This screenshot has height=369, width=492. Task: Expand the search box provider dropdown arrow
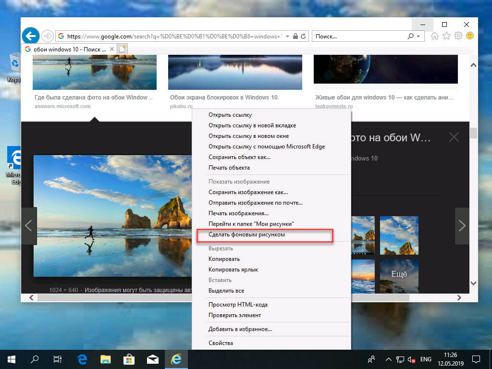coord(418,37)
